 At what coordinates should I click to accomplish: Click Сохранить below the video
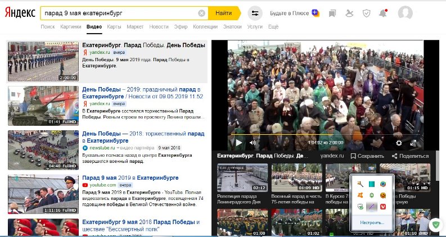click(x=367, y=156)
